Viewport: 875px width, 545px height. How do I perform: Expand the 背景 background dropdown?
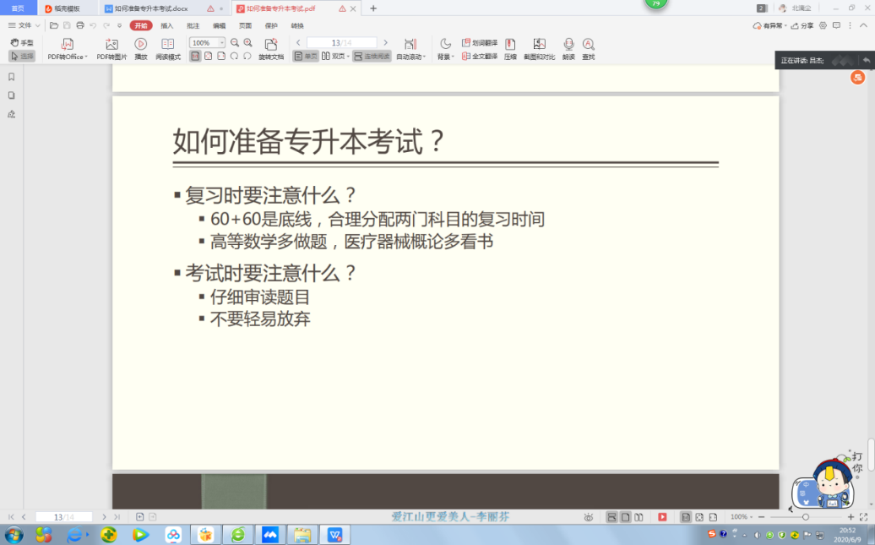click(445, 57)
